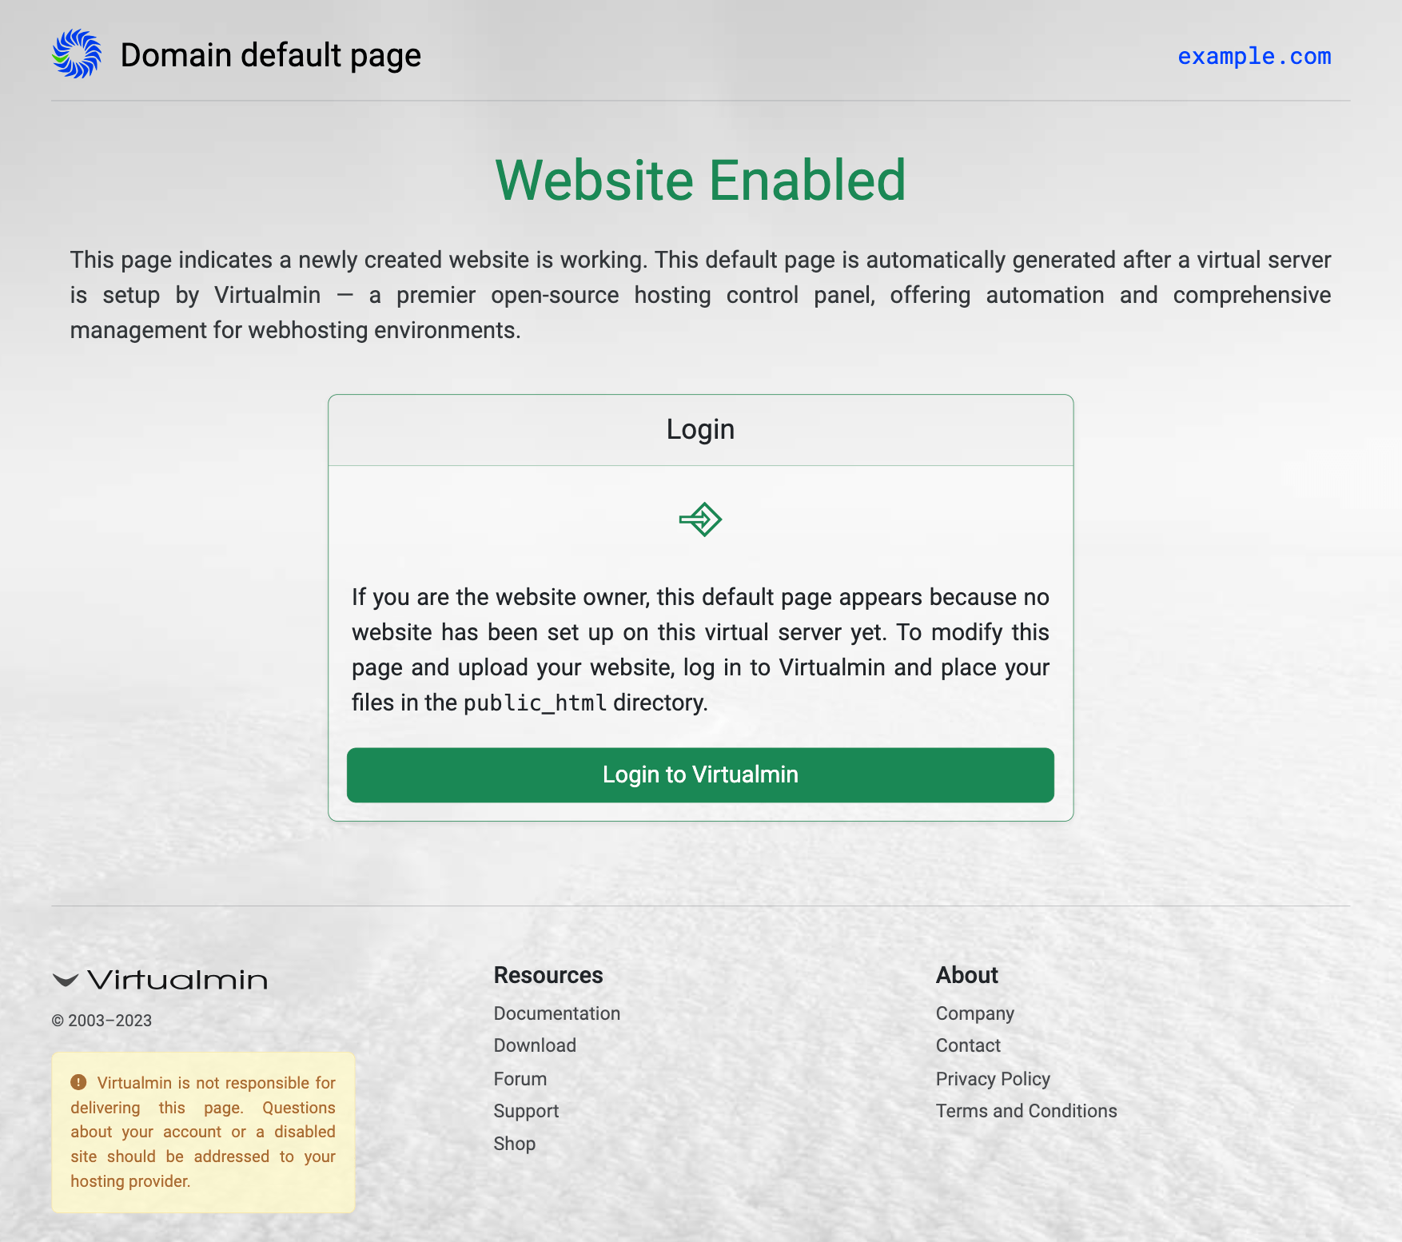This screenshot has width=1402, height=1242.
Task: Click the warning exclamation icon
Action: 78,1082
